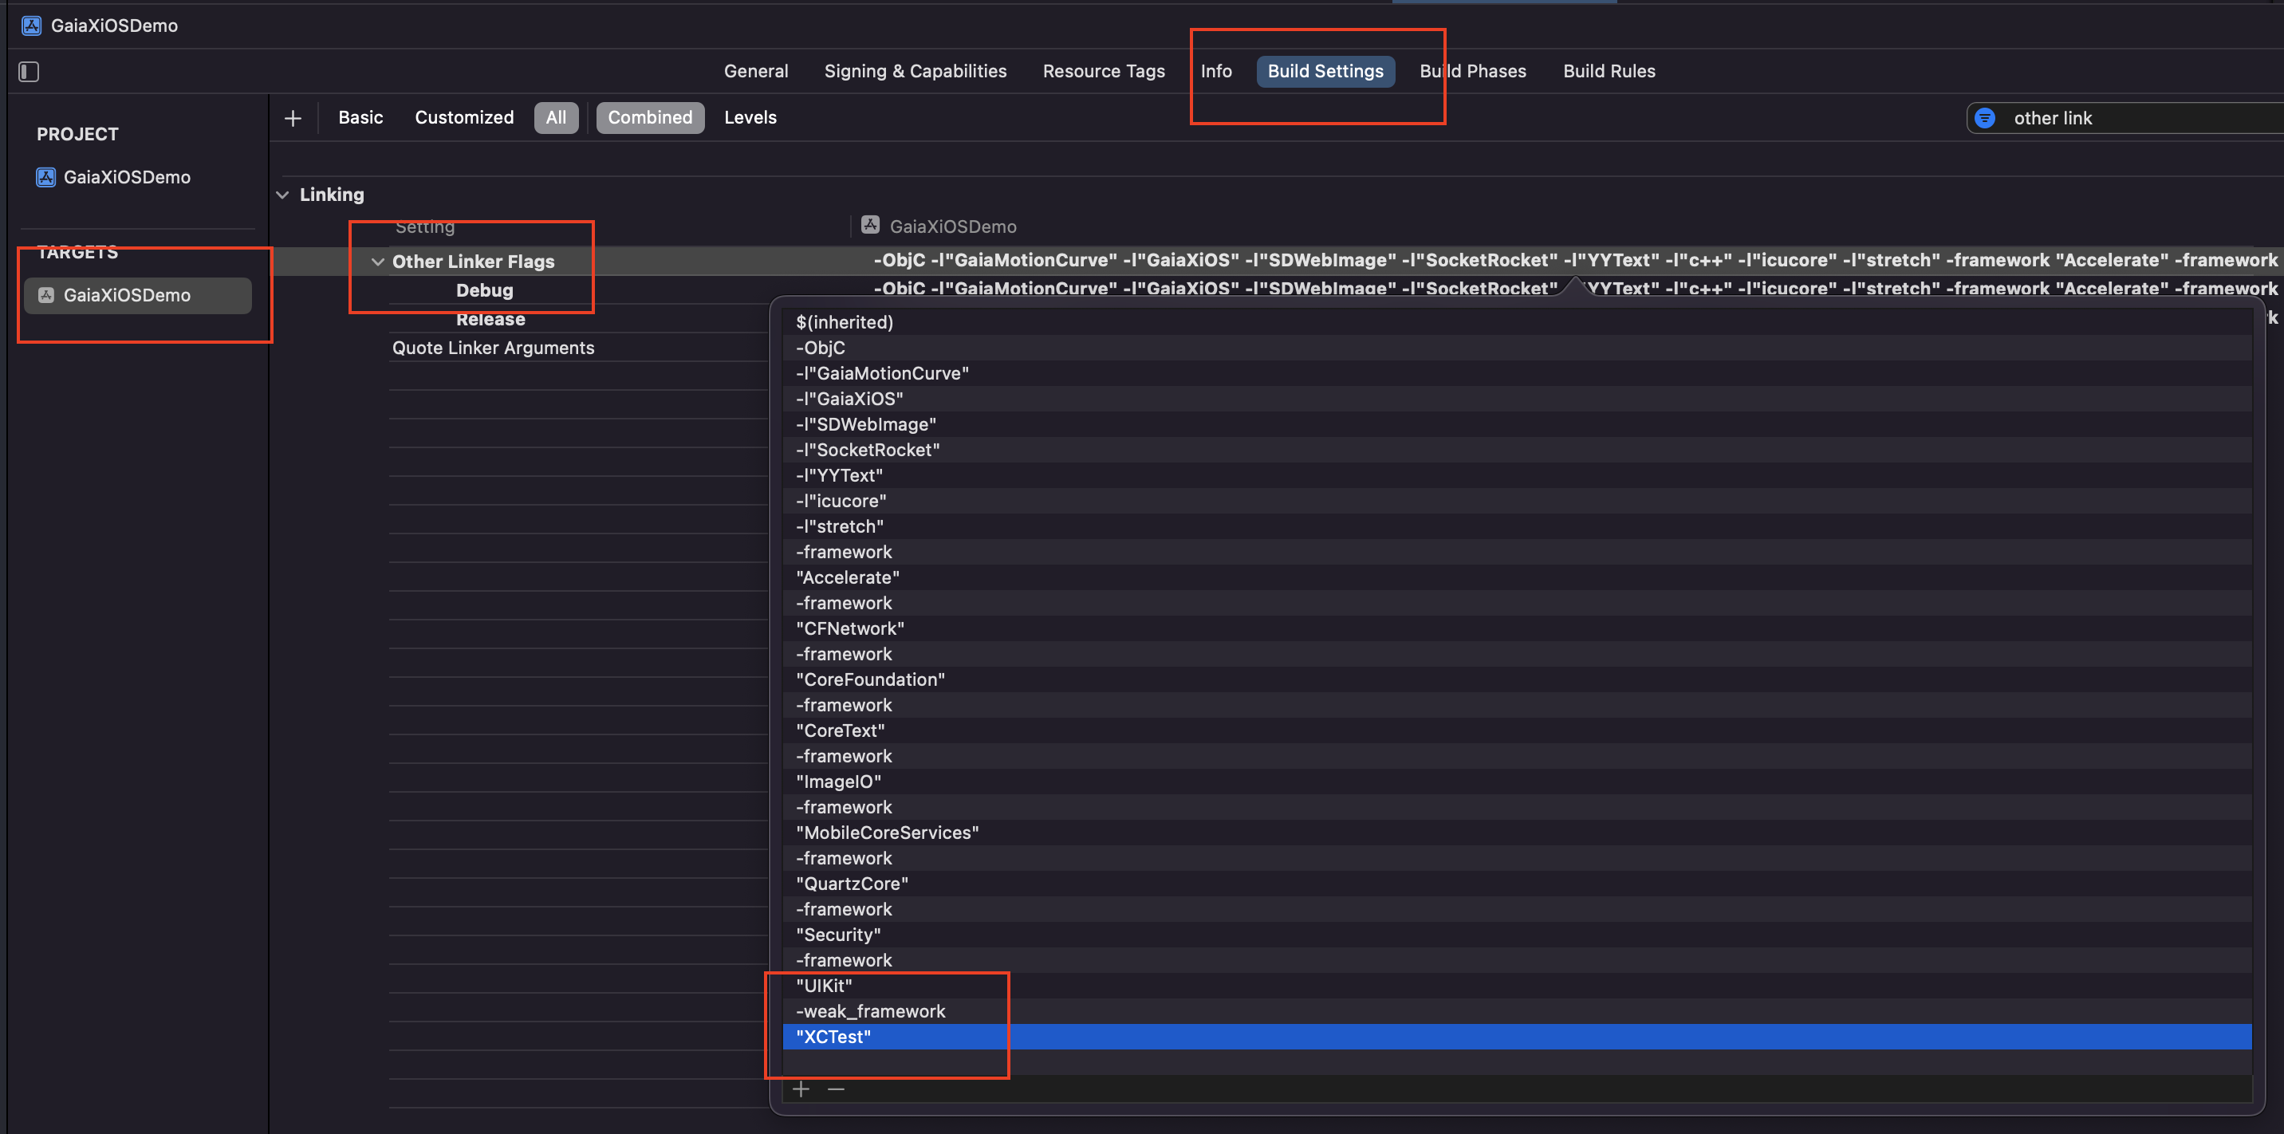The width and height of the screenshot is (2284, 1134).
Task: Click the Basic filter button
Action: (x=360, y=117)
